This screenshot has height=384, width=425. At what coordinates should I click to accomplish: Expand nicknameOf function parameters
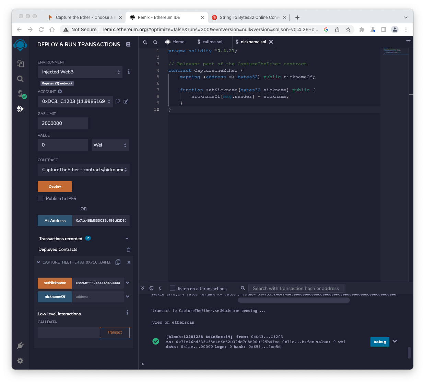pos(128,296)
